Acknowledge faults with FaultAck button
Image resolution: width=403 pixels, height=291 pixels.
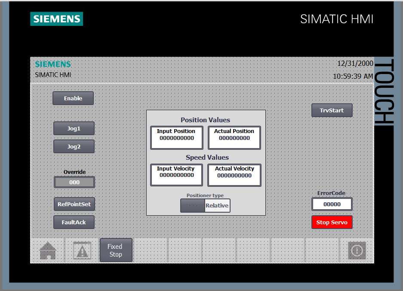click(74, 222)
